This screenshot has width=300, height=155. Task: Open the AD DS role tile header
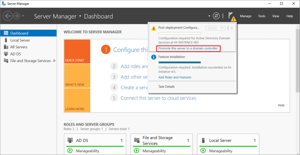pos(95,140)
